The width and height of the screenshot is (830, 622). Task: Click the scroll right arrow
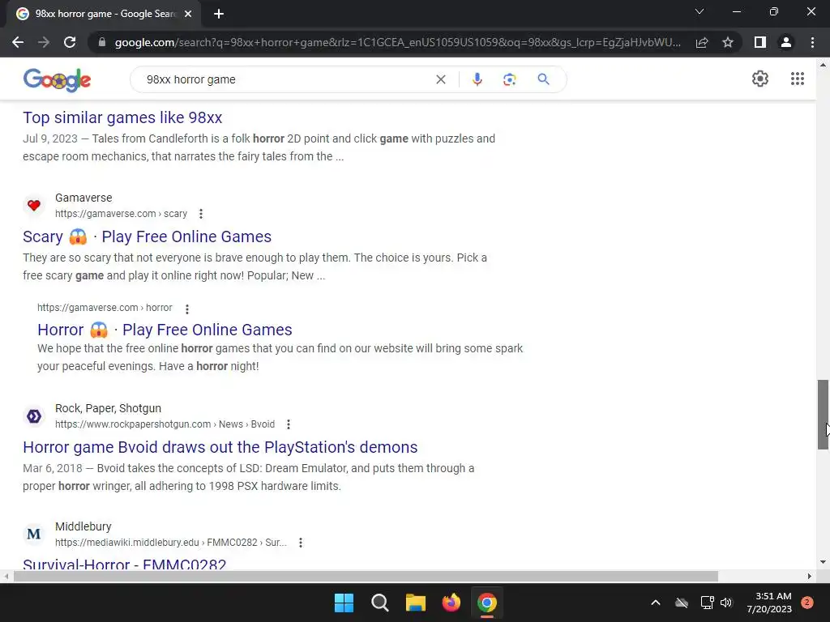(810, 577)
